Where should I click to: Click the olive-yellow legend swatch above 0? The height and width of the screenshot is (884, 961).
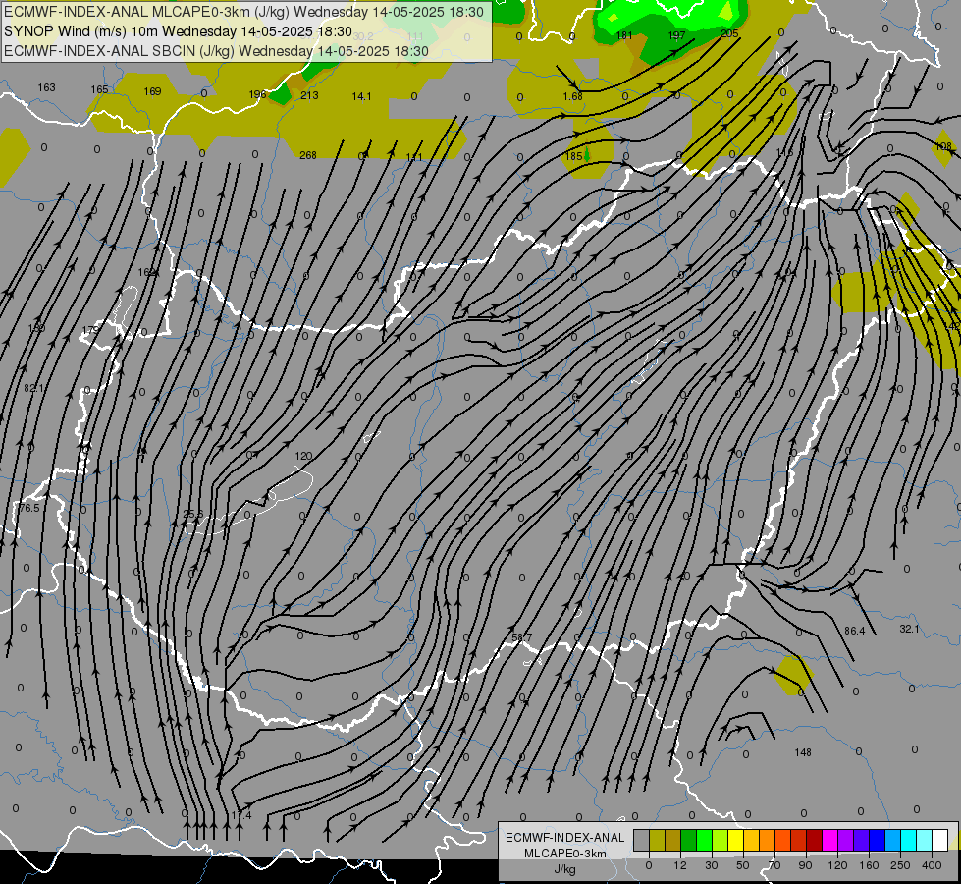pyautogui.click(x=657, y=840)
